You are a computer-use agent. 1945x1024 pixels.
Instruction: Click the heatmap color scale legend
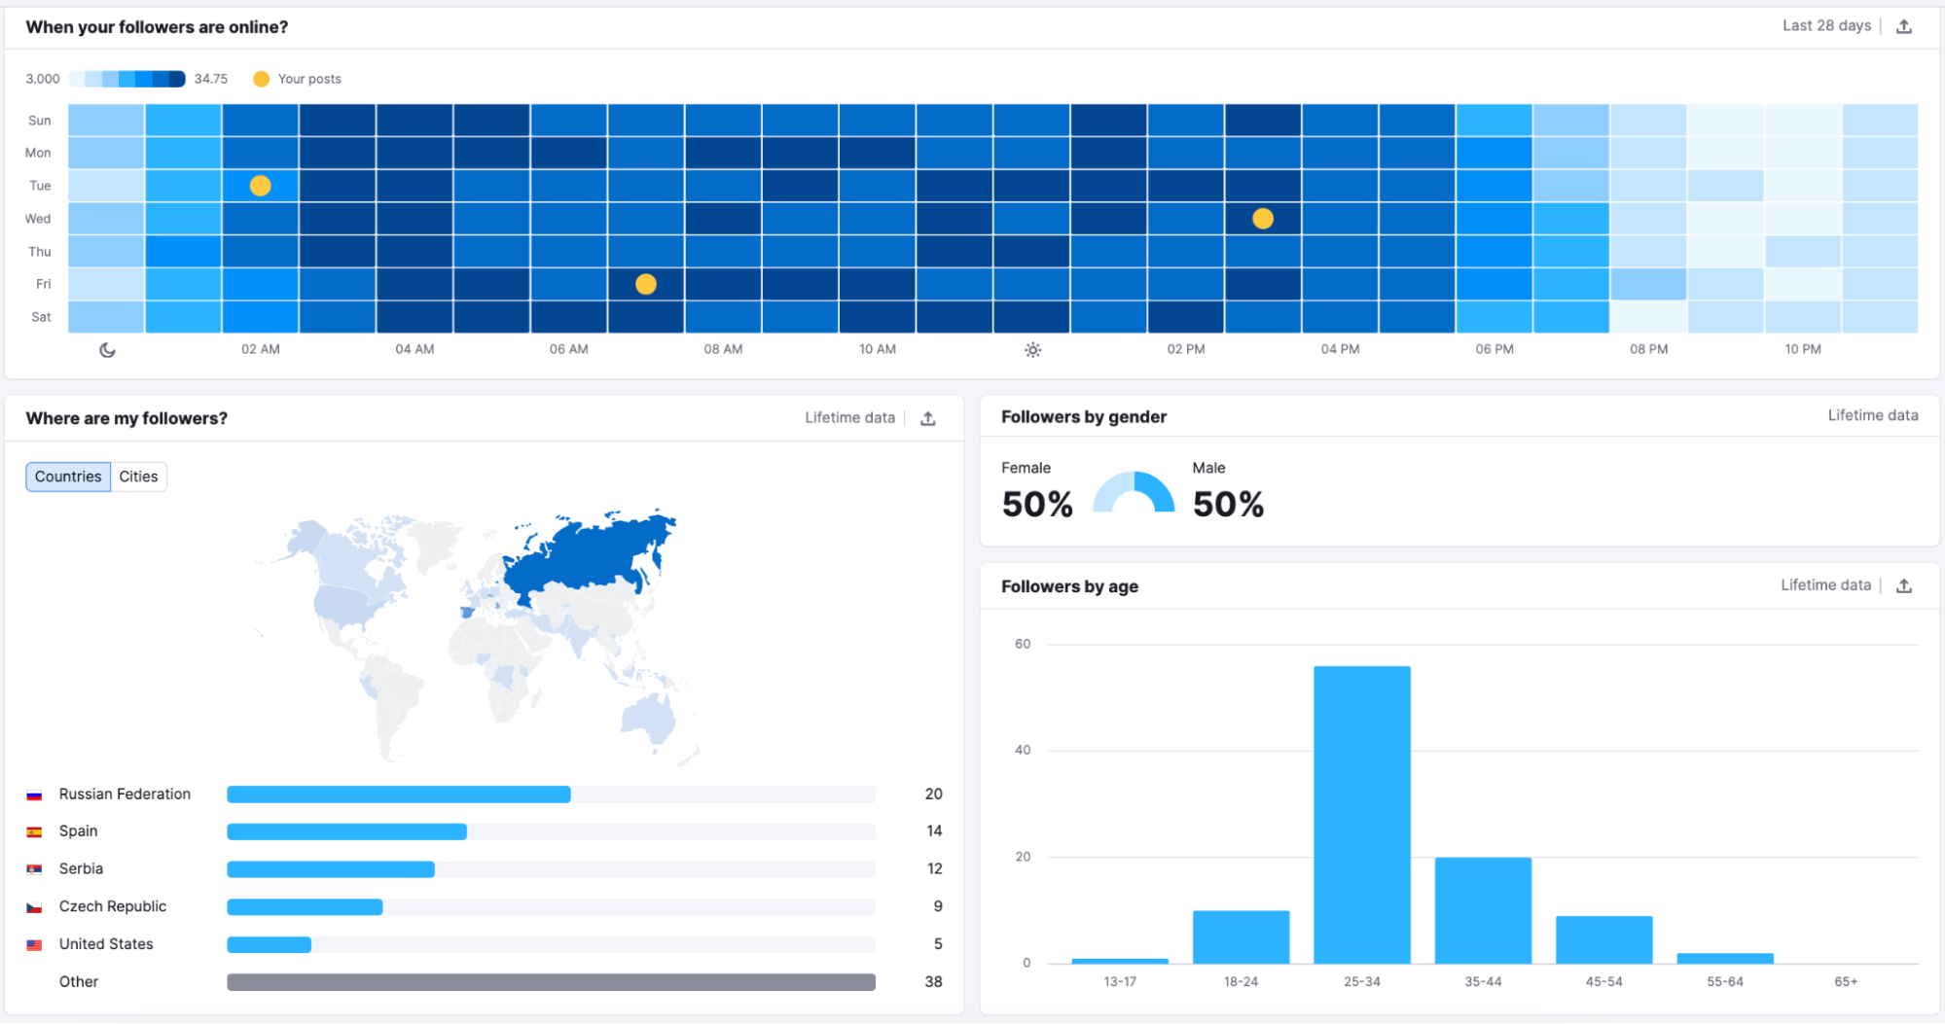click(126, 79)
